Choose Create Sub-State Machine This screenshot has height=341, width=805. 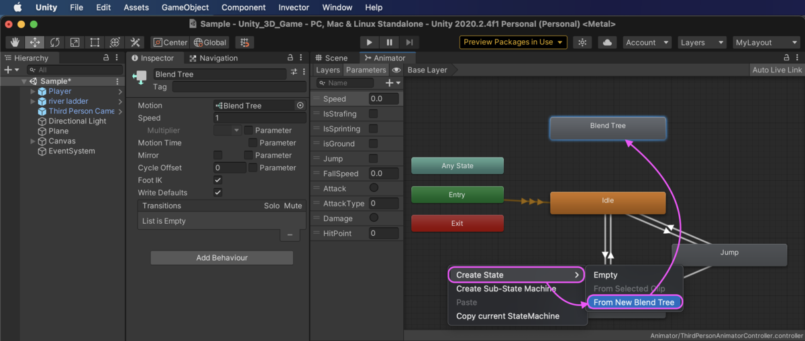click(x=506, y=289)
